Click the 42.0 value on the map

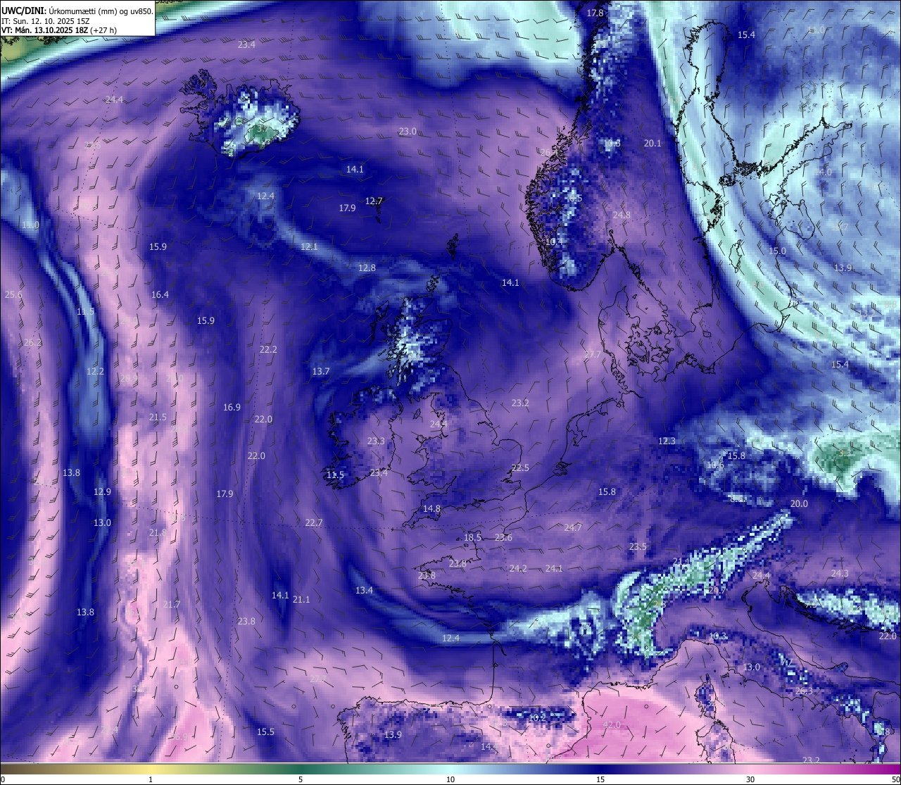pyautogui.click(x=612, y=725)
